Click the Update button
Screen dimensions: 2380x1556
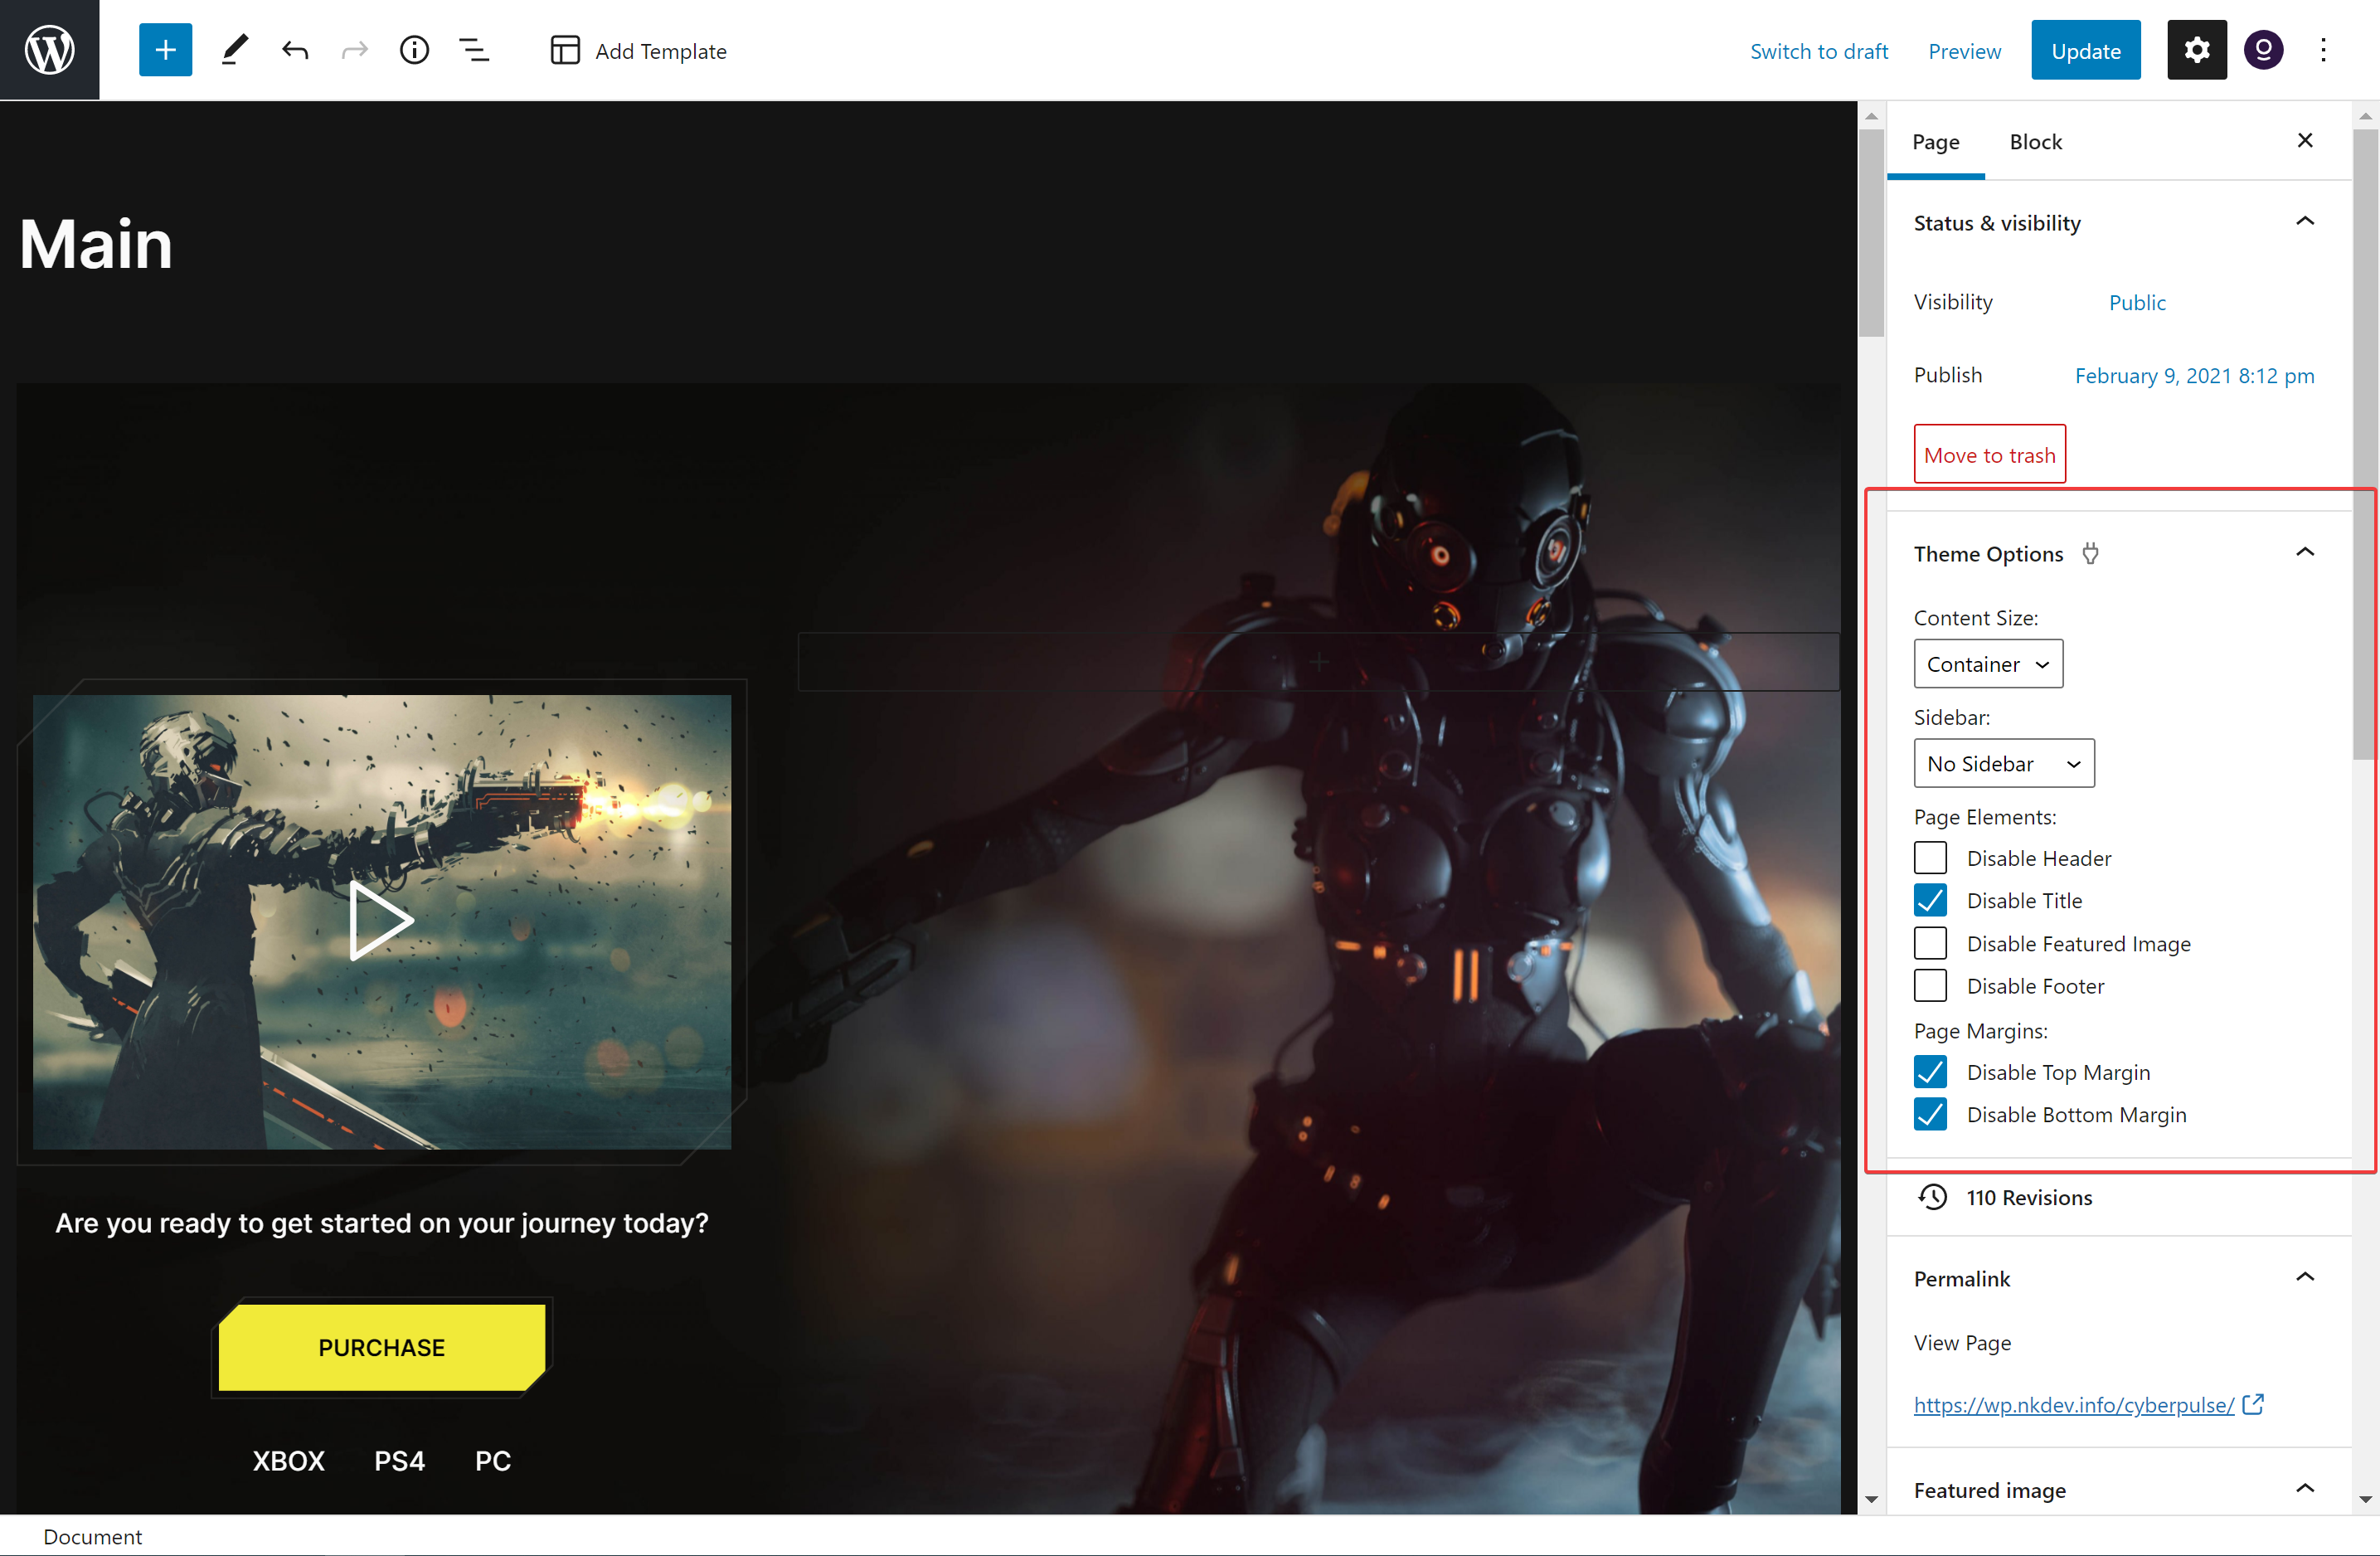pos(2085,50)
